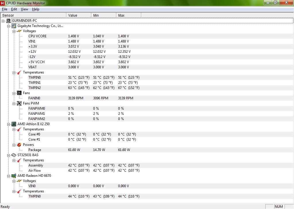294x209 pixels.
Task: Open the View menu
Action: (x=25, y=9)
